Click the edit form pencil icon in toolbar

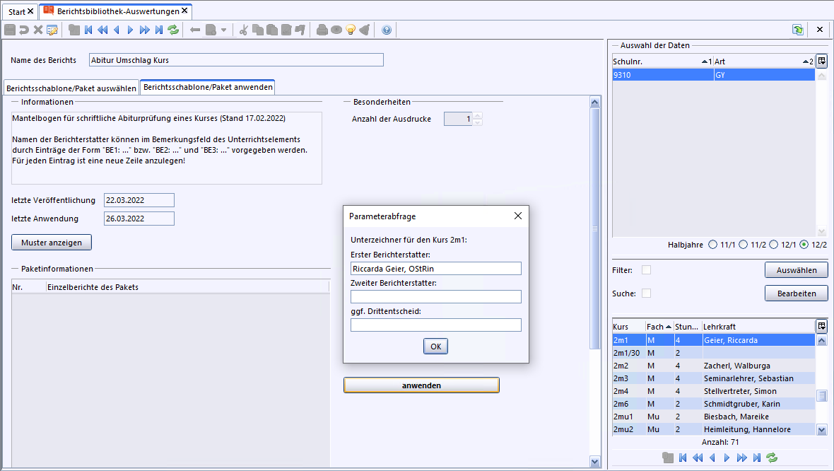[x=52, y=30]
